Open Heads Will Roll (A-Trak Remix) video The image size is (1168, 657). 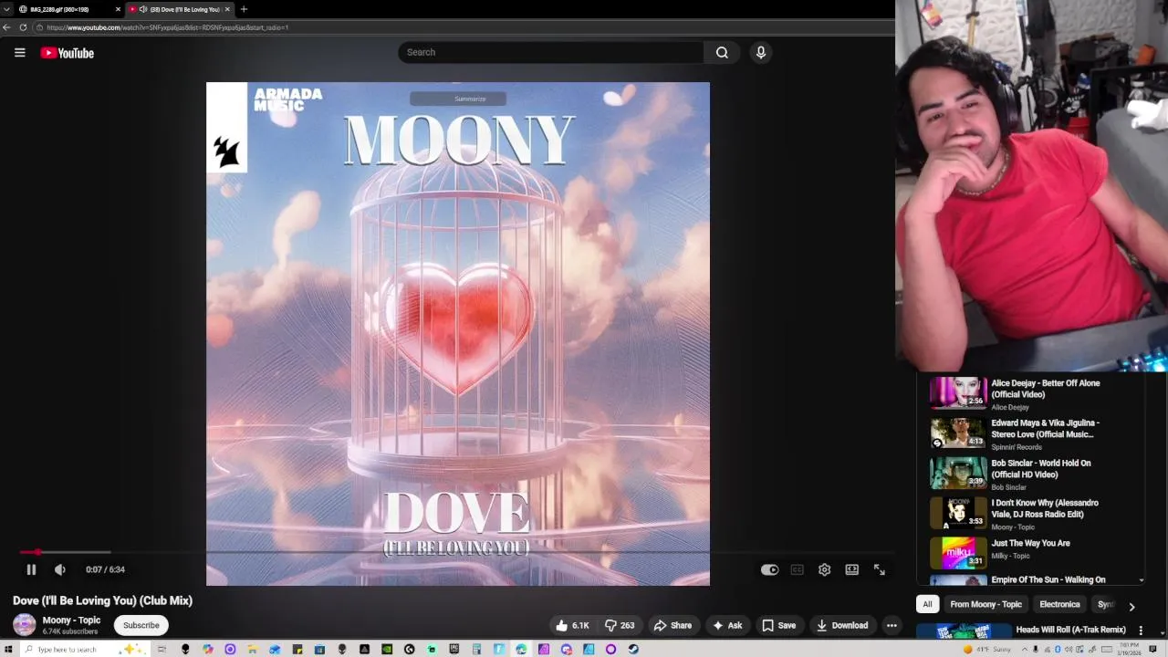point(1070,630)
